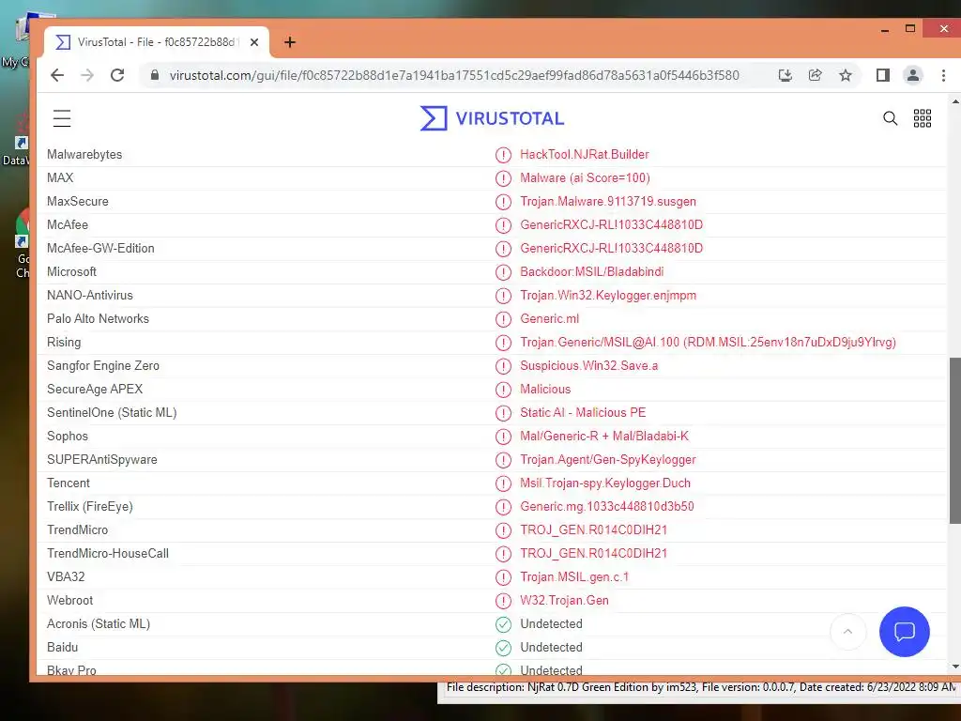Select the Trojan.Malware.9113719.susgen result
Image resolution: width=961 pixels, height=721 pixels.
tap(608, 201)
